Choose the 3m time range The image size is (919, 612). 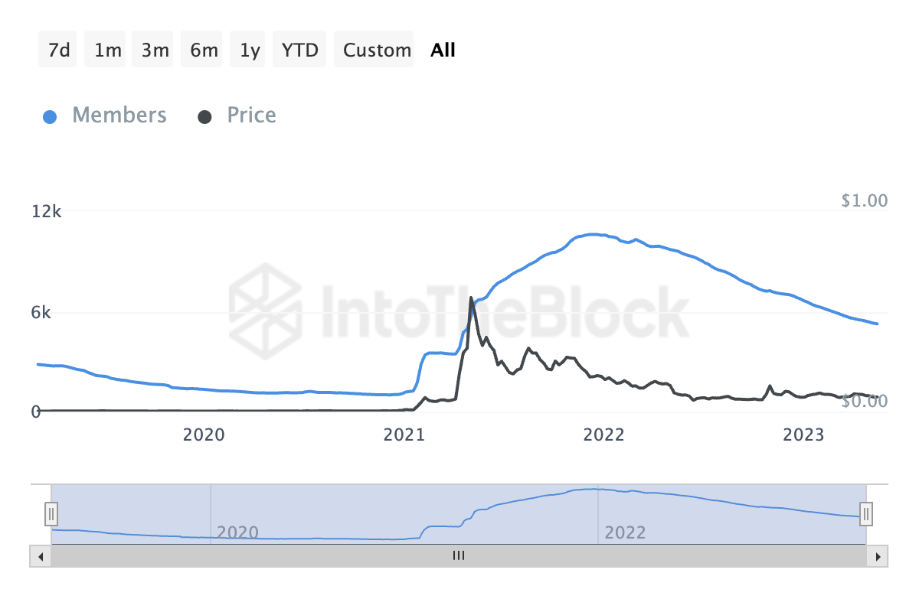point(155,50)
